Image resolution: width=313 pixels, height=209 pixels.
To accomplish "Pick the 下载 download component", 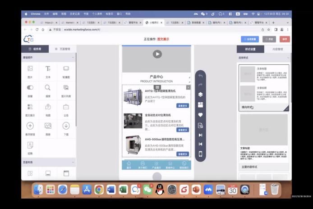I will click(66, 128).
